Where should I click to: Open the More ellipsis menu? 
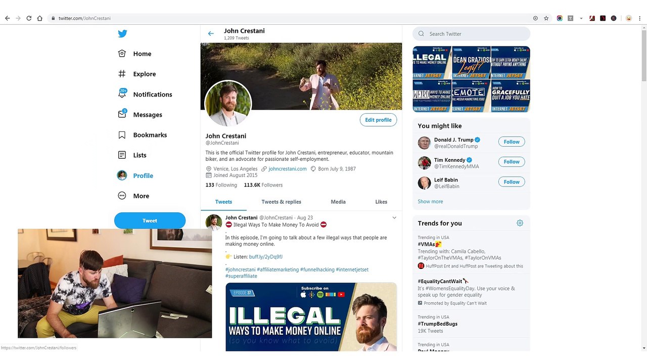[x=122, y=196]
